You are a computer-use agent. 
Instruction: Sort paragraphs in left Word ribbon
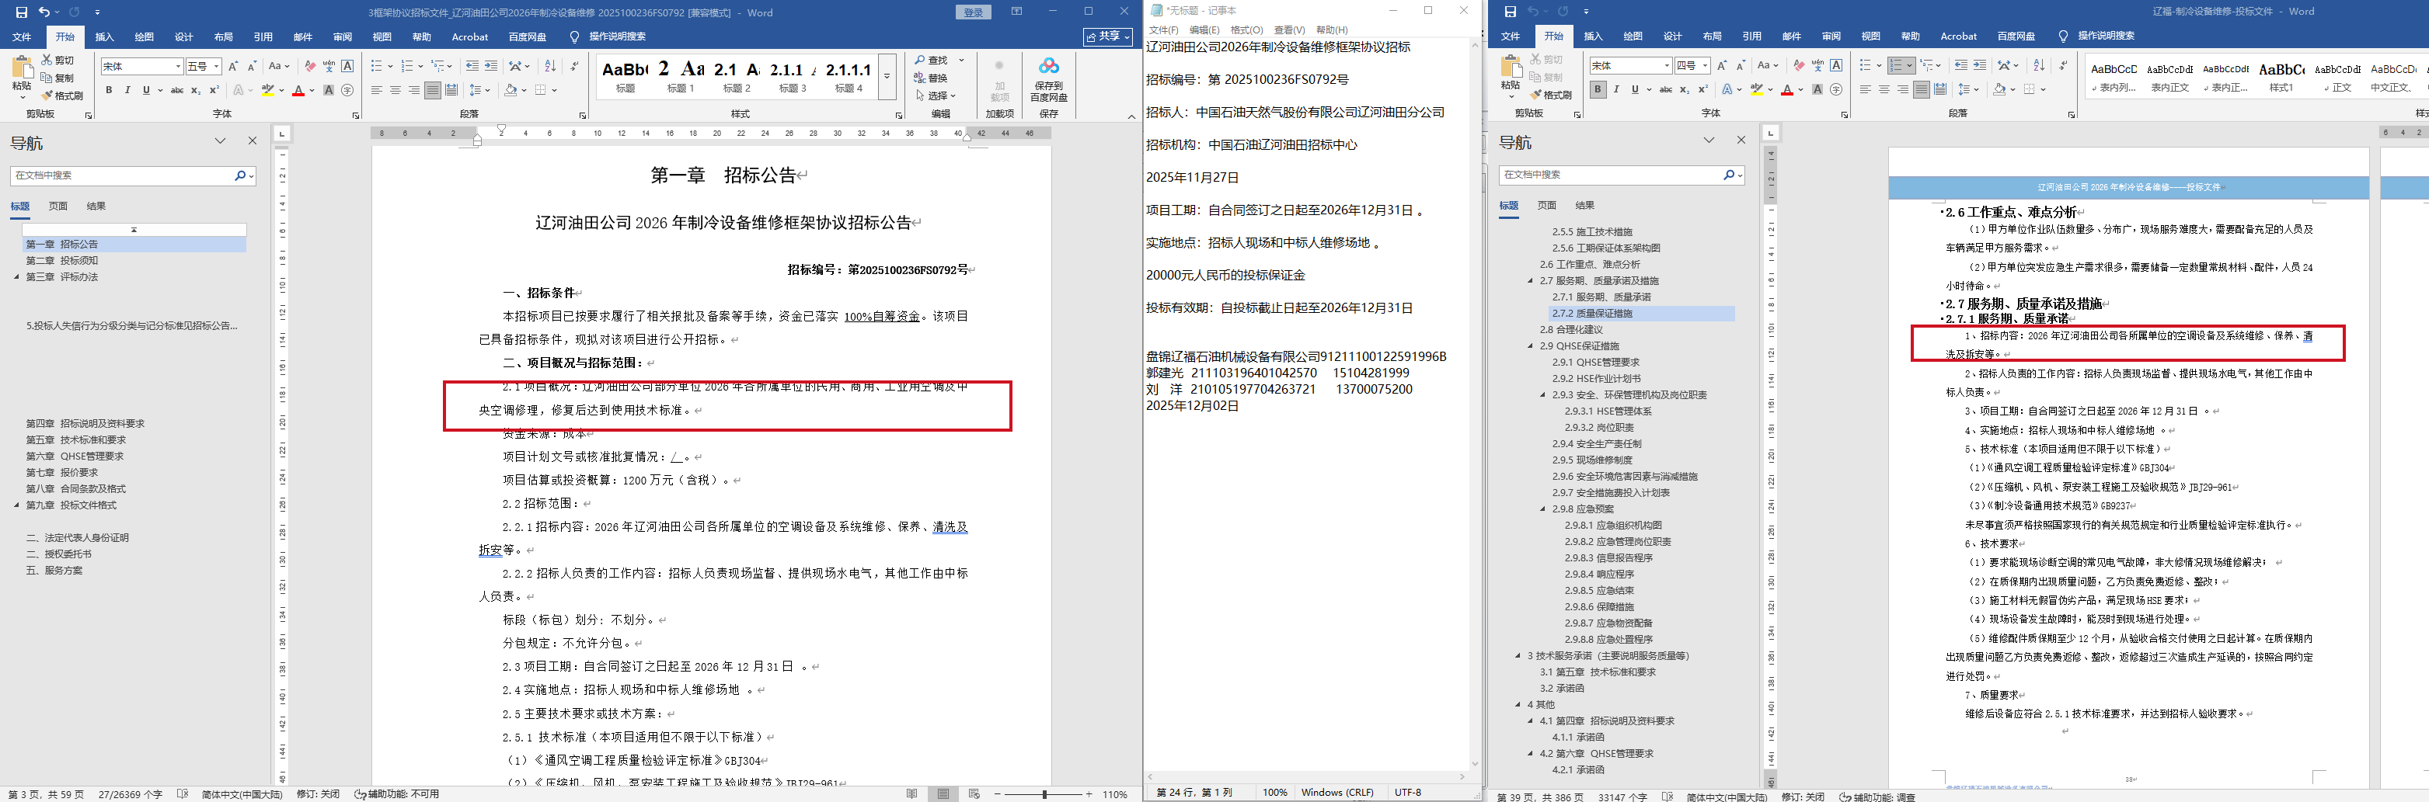point(549,66)
